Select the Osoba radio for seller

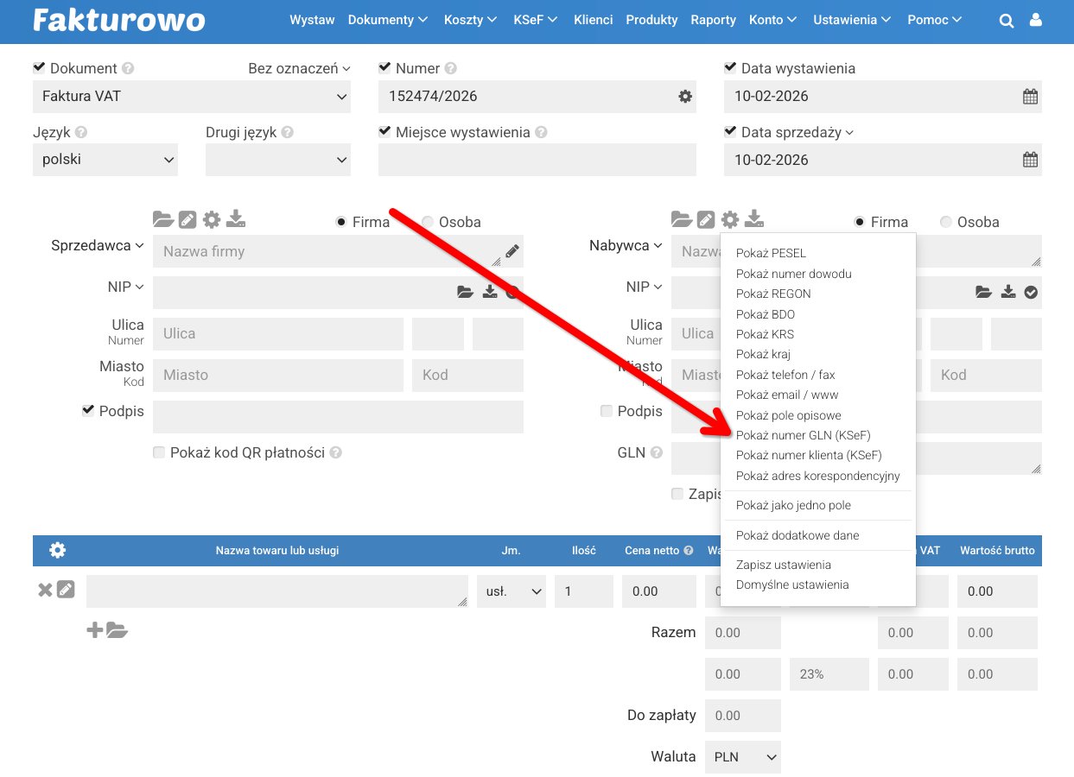428,222
